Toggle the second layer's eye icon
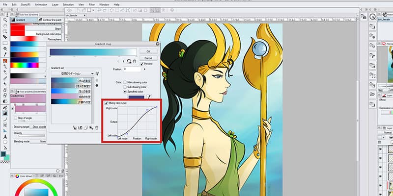Viewport: 393px width, 196px height. pyautogui.click(x=380, y=158)
